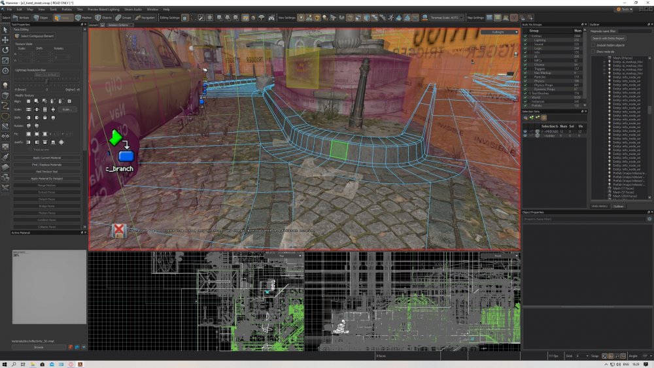Open the Map menu
The image size is (654, 368).
click(x=30, y=9)
